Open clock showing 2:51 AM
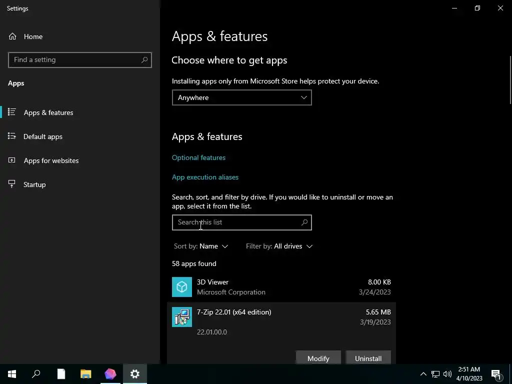Viewport: 512px width, 384px height. (469, 374)
